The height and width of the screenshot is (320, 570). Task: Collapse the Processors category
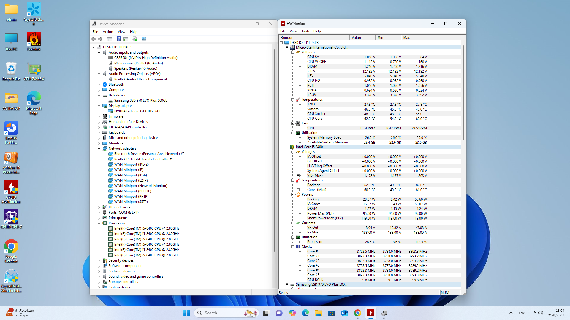(x=99, y=223)
